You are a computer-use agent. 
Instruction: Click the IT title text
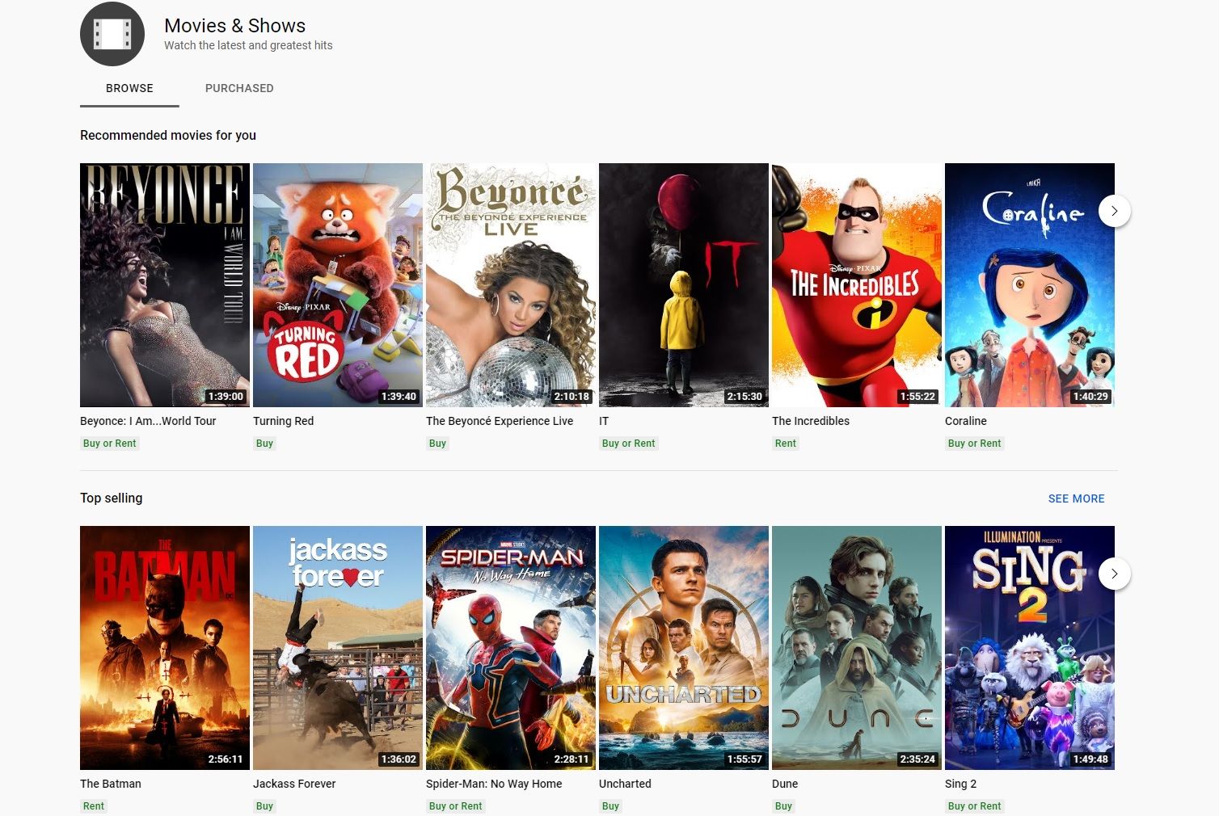(604, 421)
